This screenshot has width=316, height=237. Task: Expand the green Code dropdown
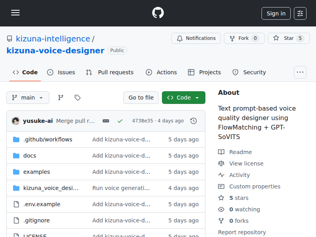[x=183, y=97]
